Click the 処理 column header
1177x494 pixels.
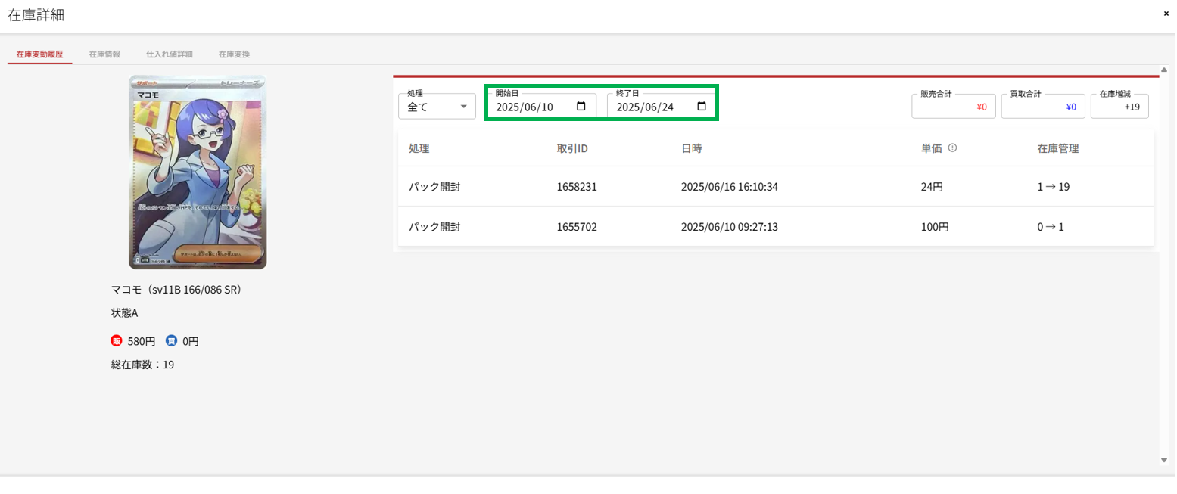(x=419, y=148)
